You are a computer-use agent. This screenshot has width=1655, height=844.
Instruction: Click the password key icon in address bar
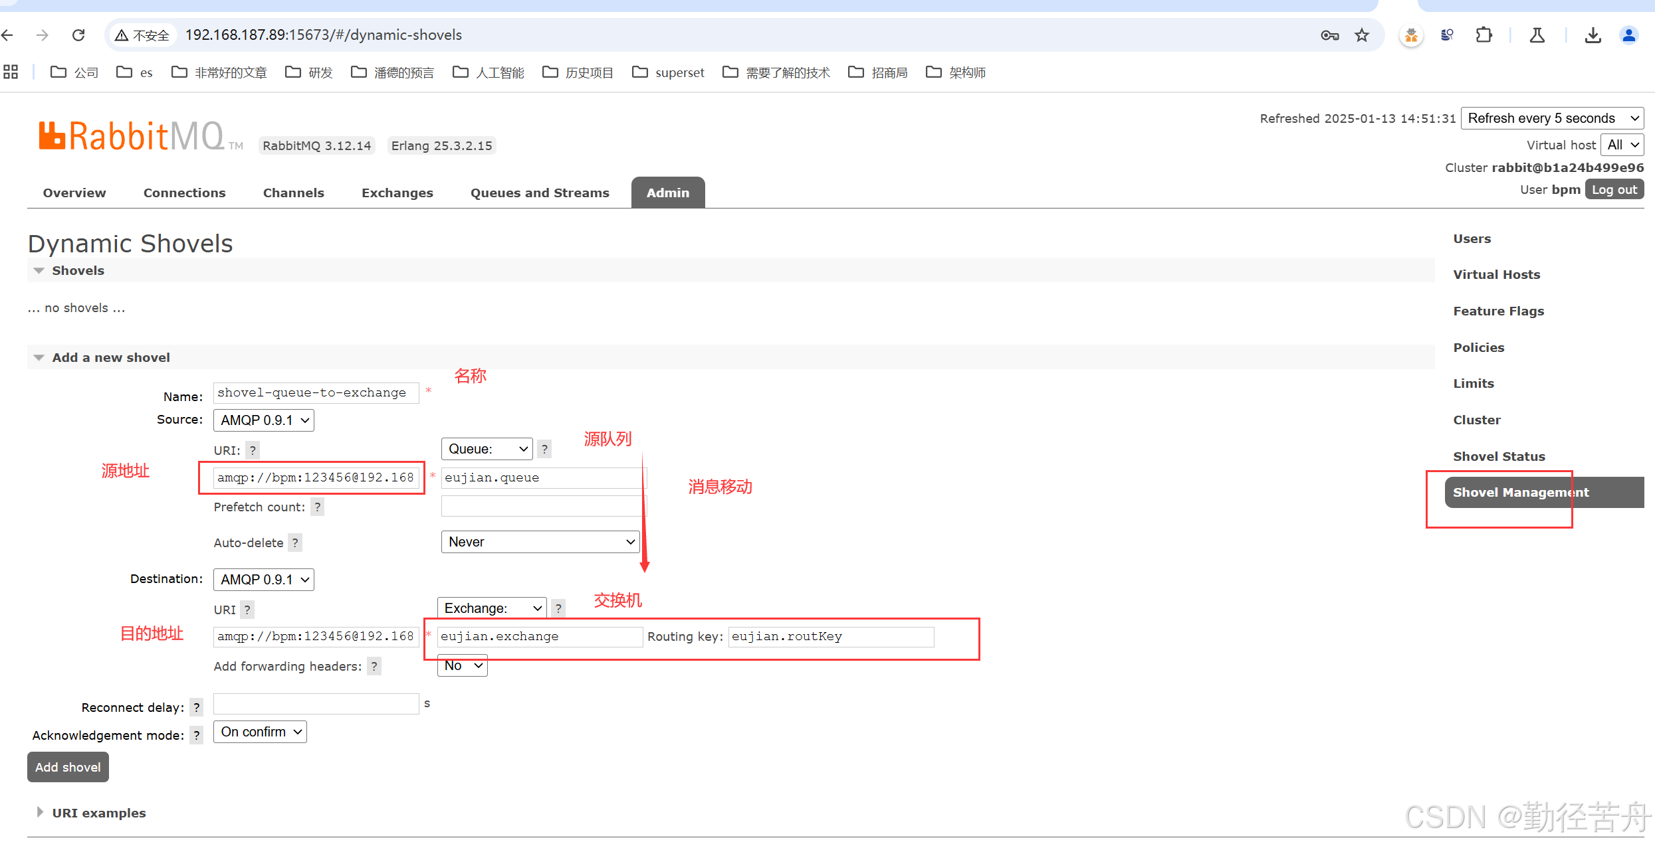(1329, 35)
